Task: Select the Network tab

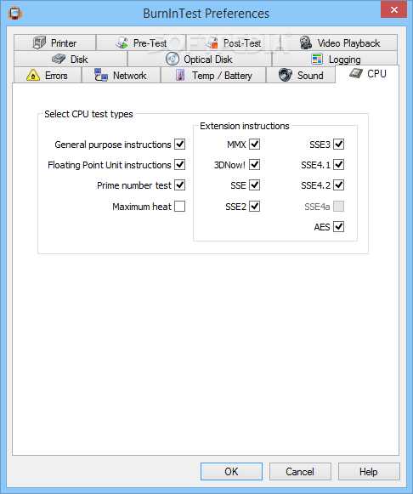Action: [122, 76]
